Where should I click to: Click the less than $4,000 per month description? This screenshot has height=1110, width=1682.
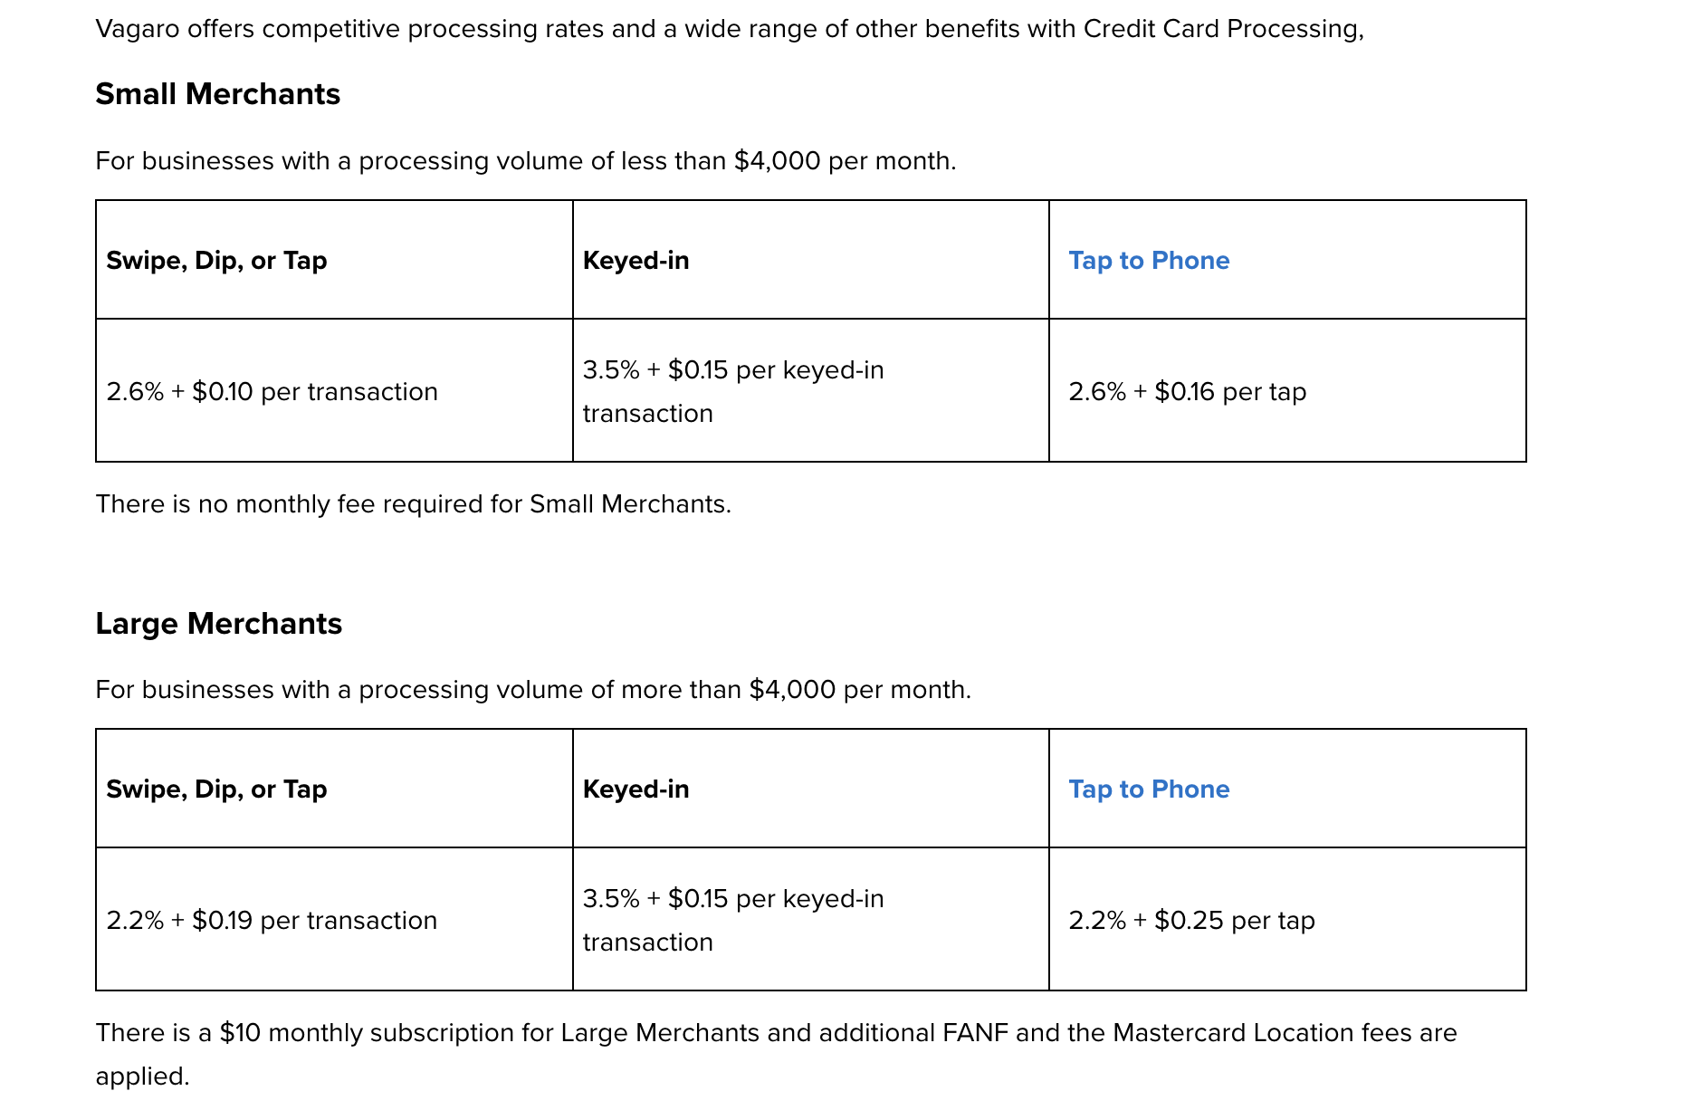point(525,161)
